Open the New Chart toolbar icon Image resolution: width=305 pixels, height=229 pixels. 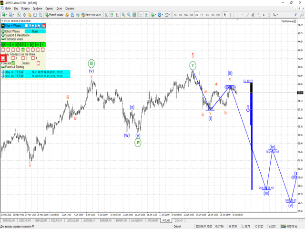point(4,15)
